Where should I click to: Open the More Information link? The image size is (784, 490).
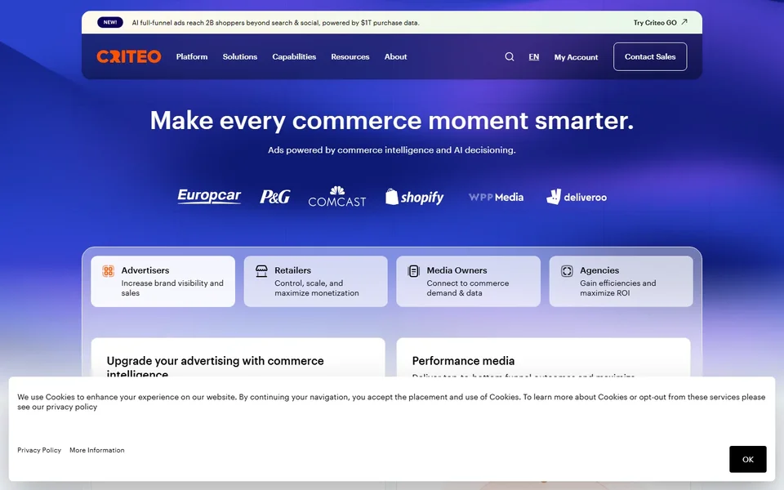pyautogui.click(x=97, y=450)
